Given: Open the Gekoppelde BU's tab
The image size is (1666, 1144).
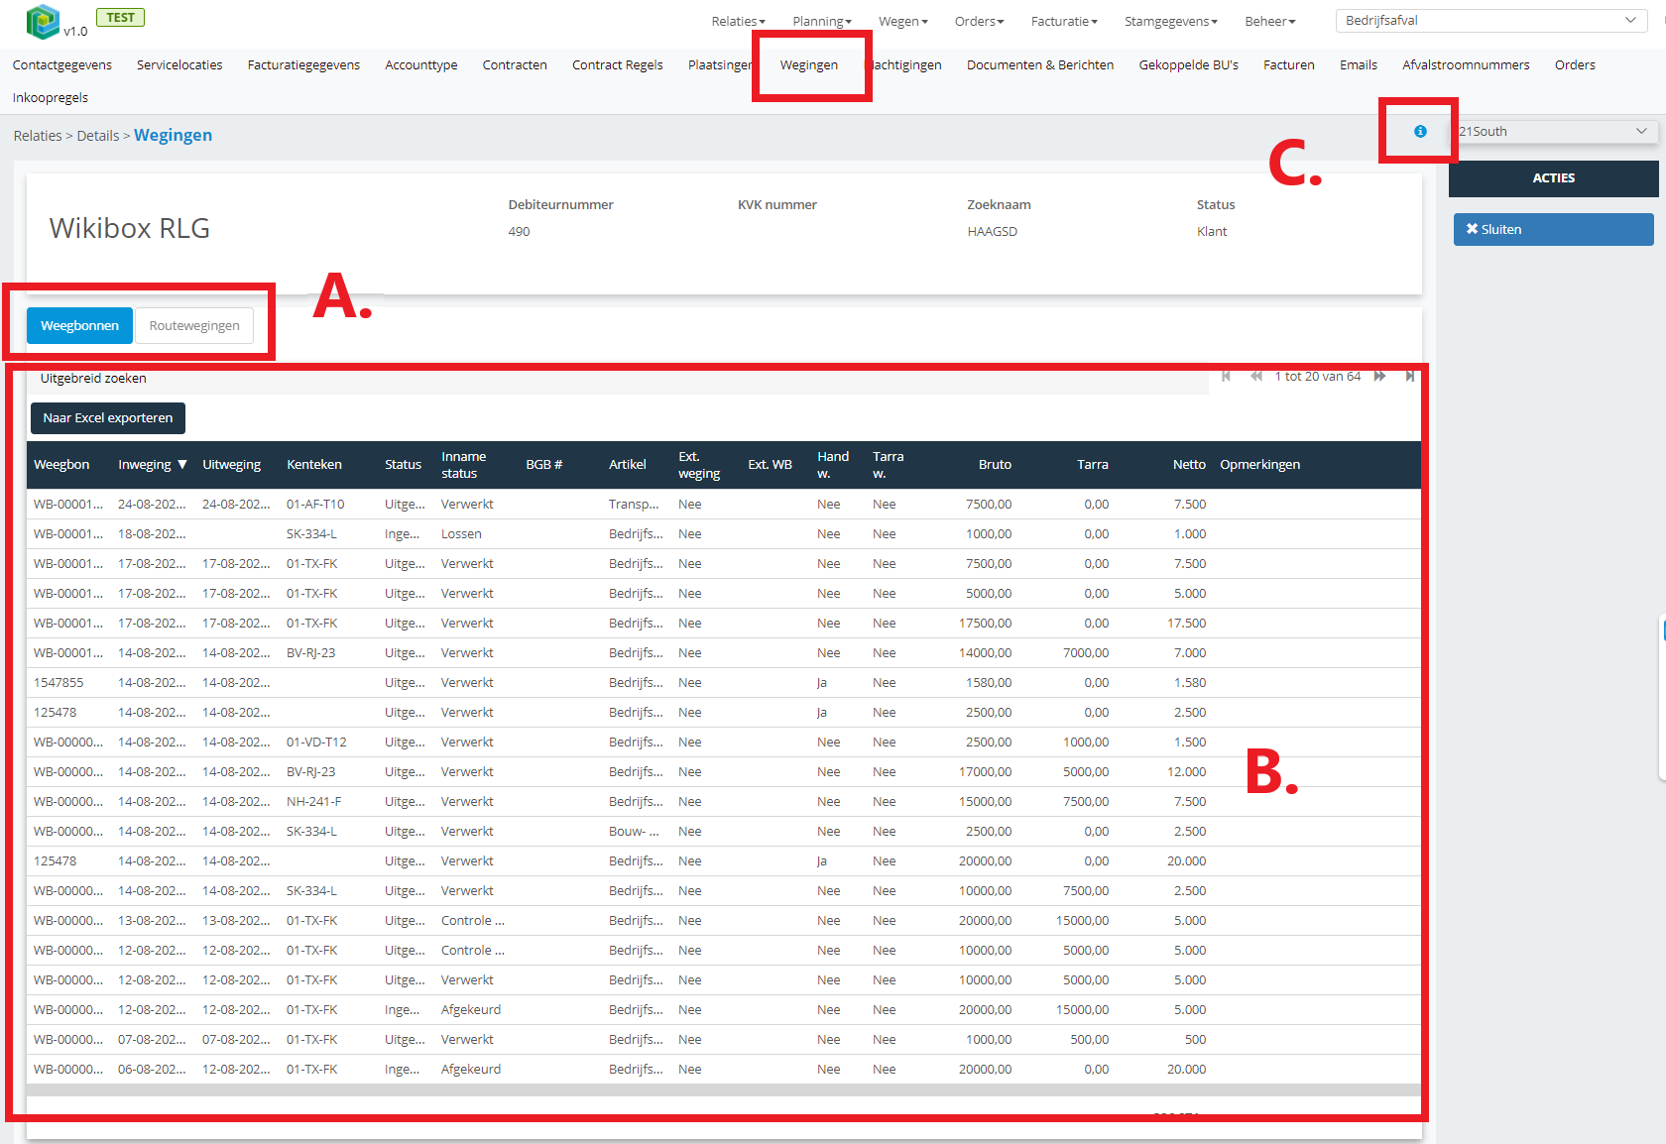Looking at the screenshot, I should point(1188,64).
